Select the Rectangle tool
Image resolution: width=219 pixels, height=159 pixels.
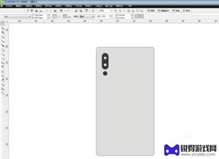coord(3,50)
